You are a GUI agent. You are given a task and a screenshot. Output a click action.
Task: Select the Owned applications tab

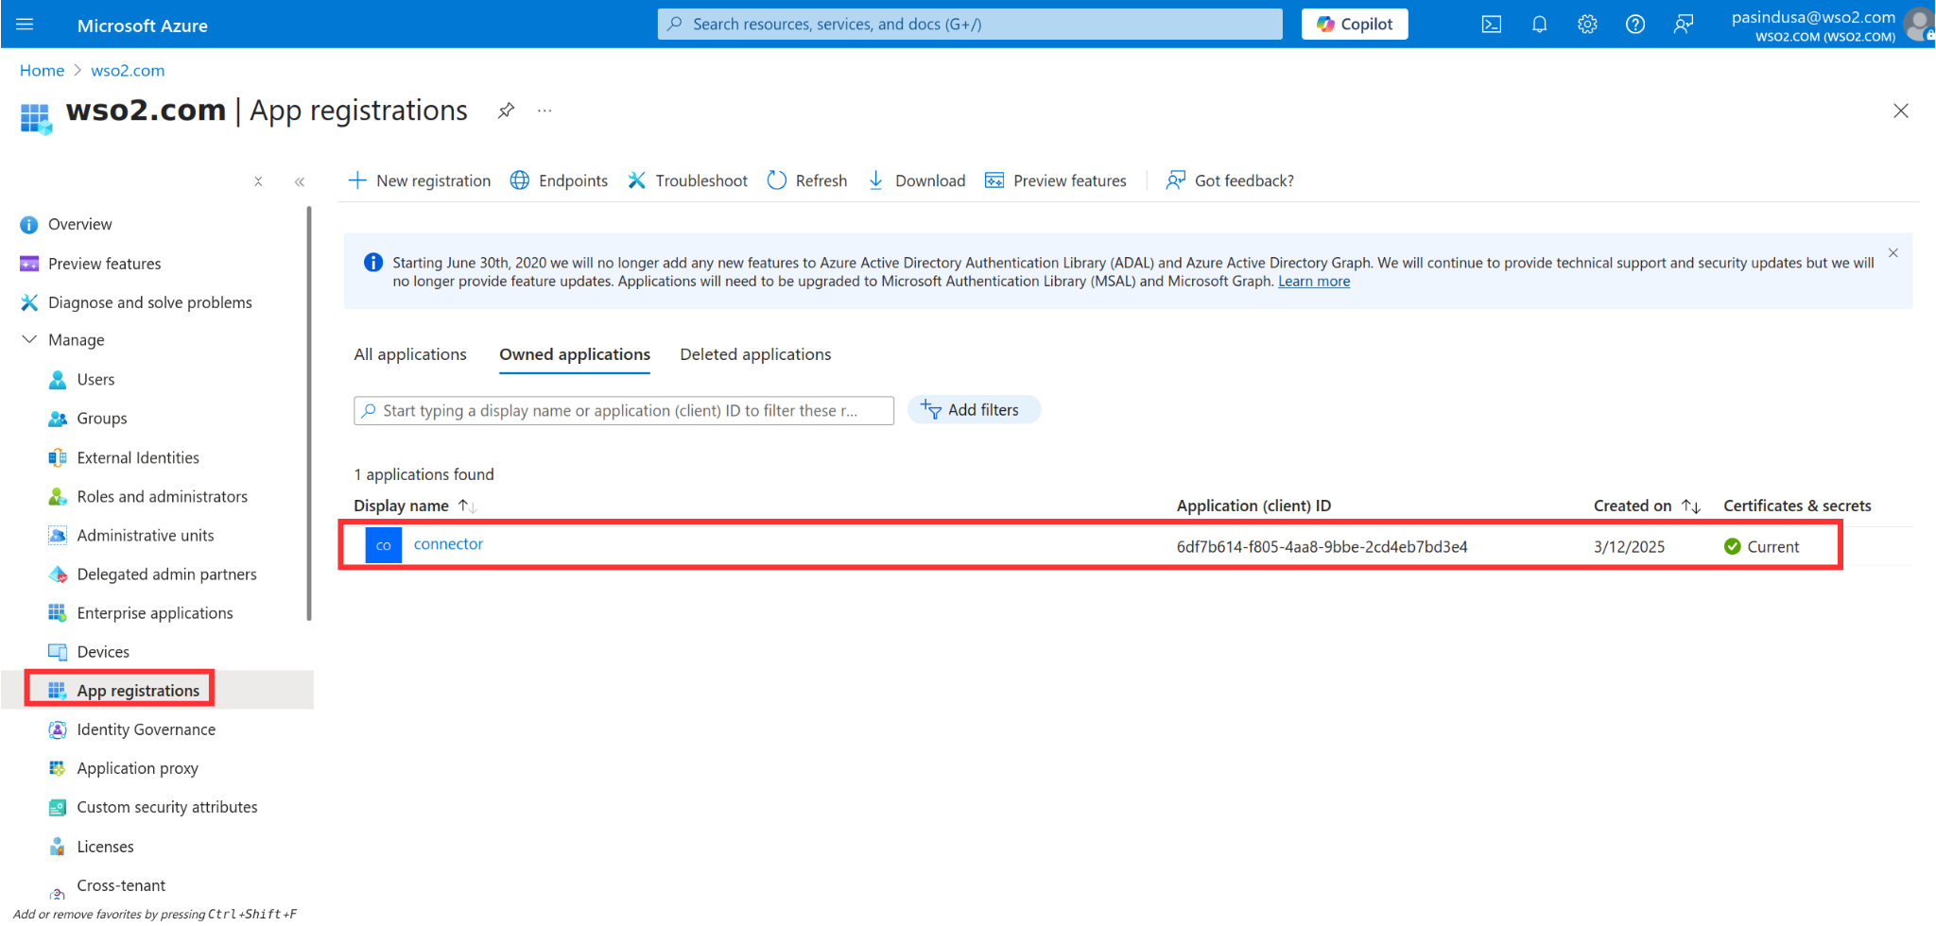pos(575,354)
